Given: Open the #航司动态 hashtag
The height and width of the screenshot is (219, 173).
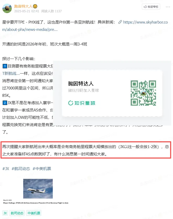Looking at the screenshot, I should pyautogui.click(x=21, y=169).
